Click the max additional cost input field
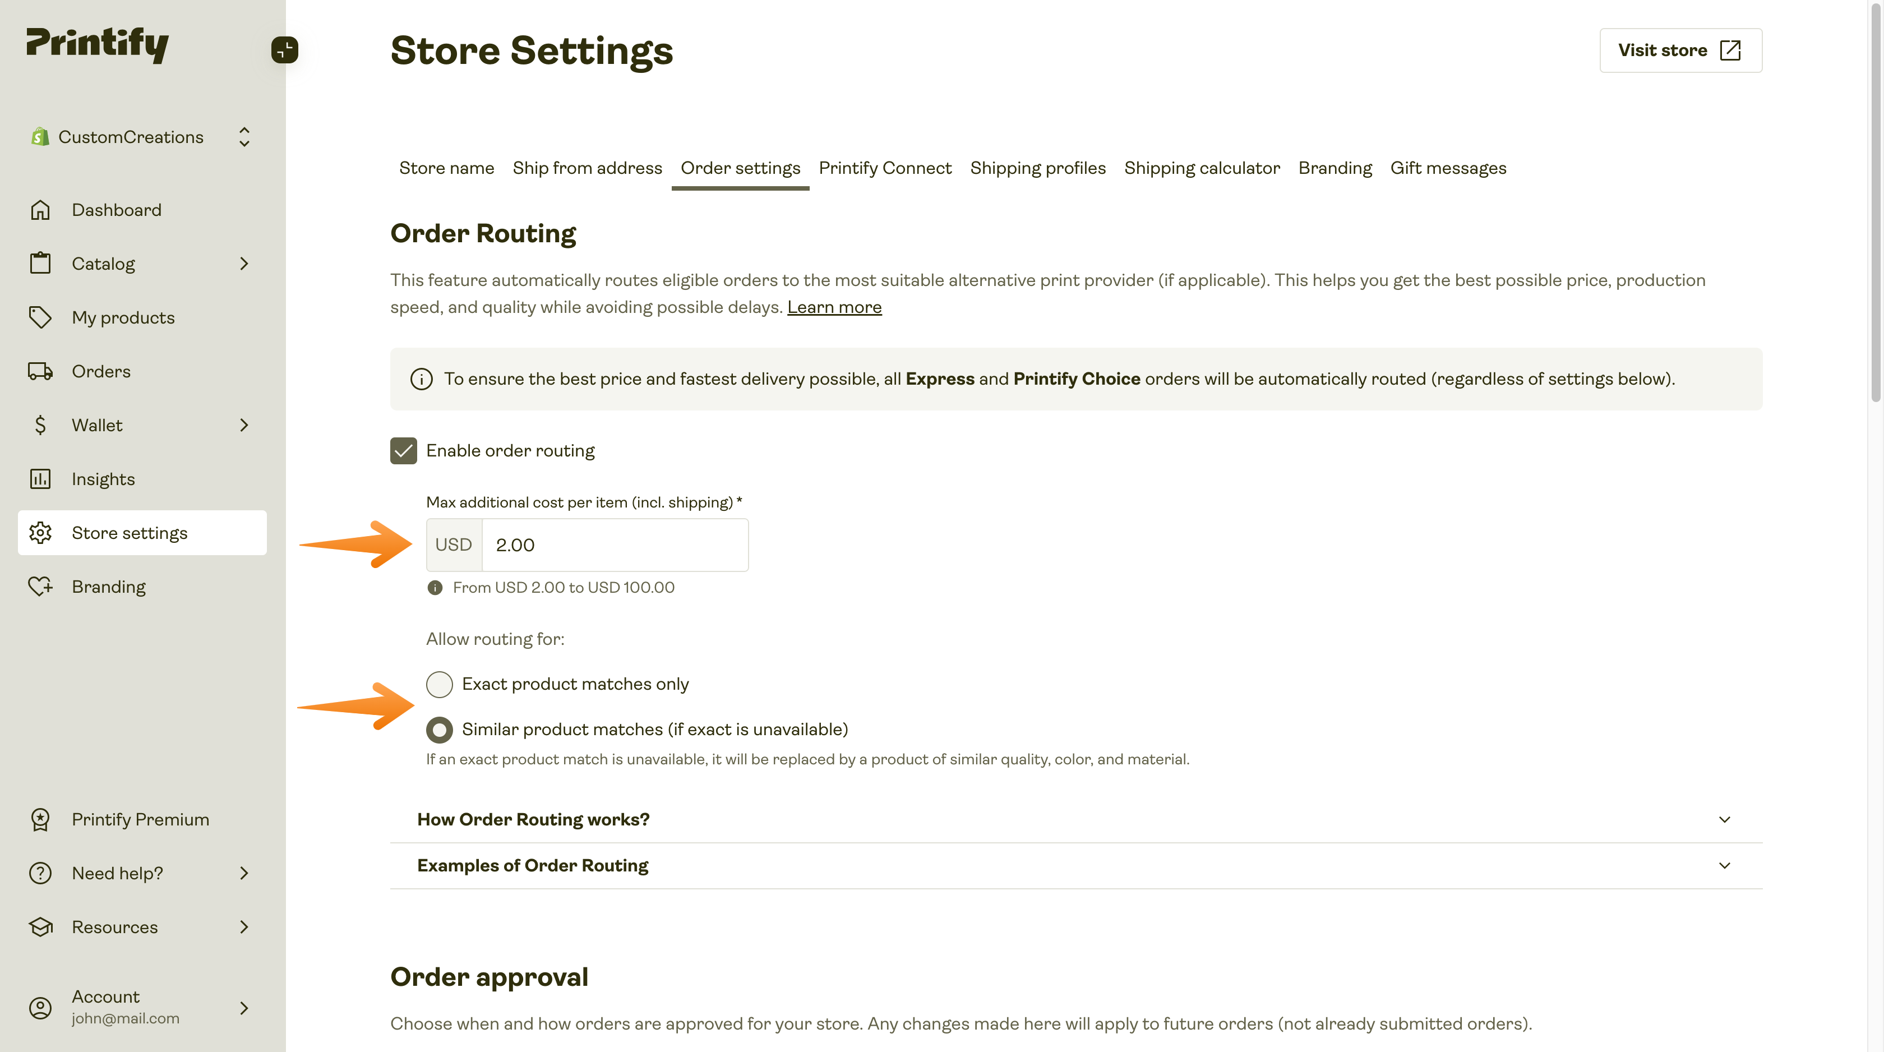 pyautogui.click(x=615, y=545)
